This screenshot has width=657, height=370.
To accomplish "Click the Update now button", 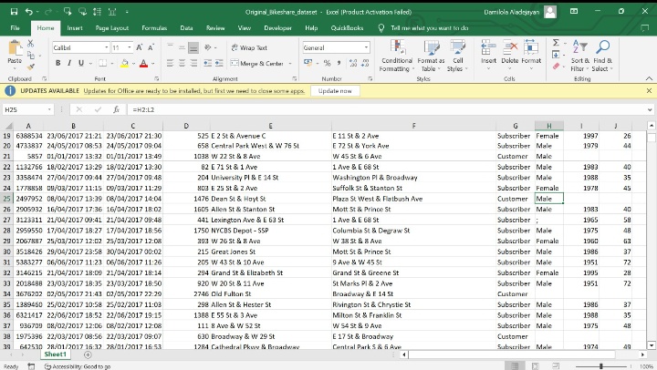I will click(x=335, y=91).
